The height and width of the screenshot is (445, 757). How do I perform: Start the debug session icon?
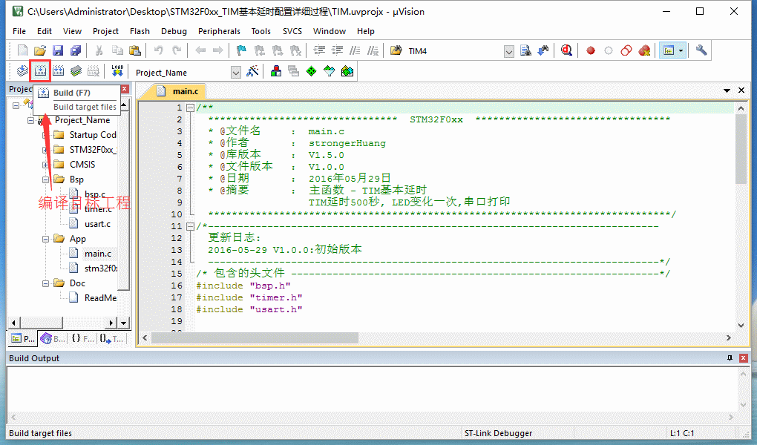(x=567, y=50)
